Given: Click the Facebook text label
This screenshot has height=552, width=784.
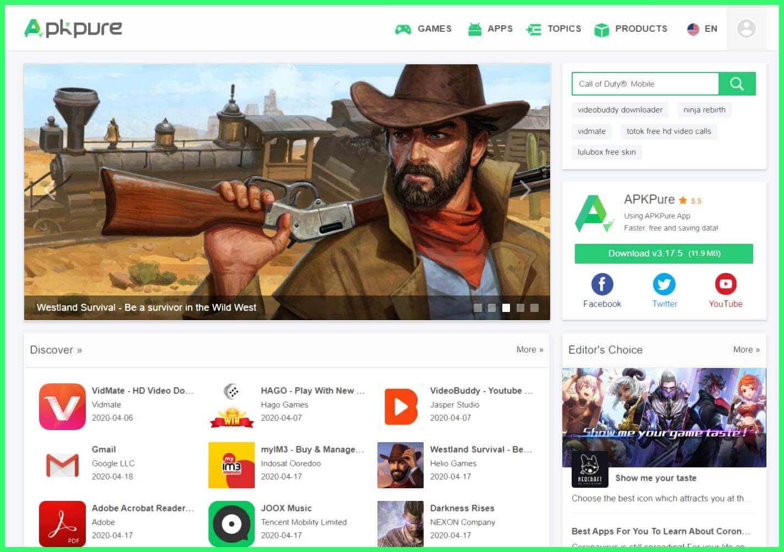Looking at the screenshot, I should [602, 304].
